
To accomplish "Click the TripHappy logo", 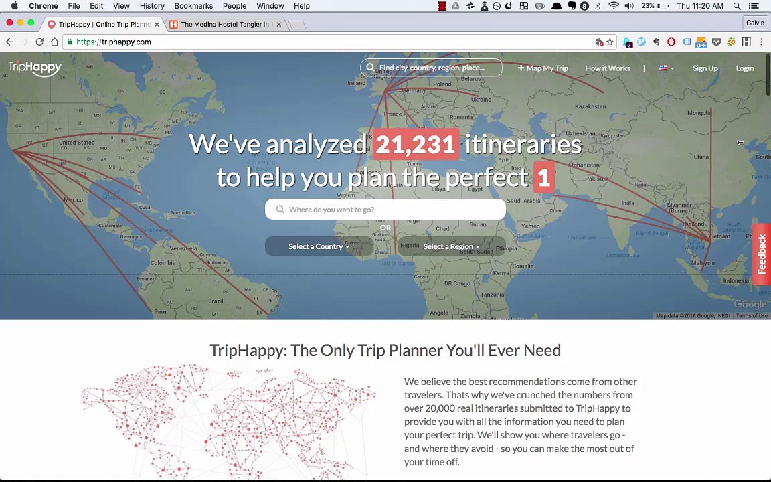I will [x=34, y=68].
